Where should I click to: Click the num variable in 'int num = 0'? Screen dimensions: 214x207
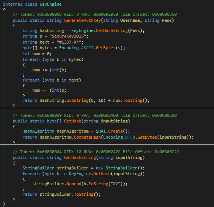[x=36, y=54]
